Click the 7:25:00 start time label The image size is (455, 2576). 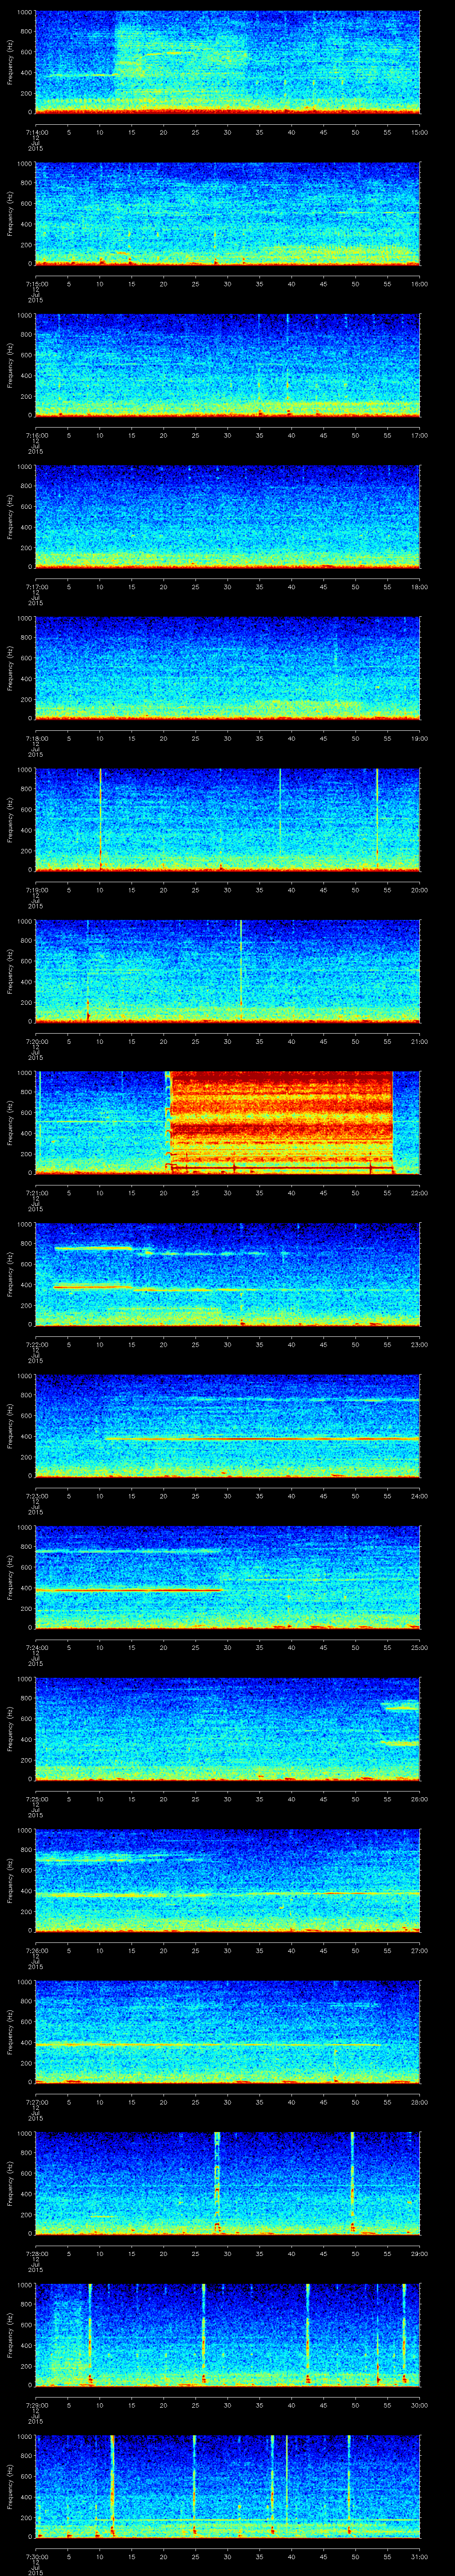tap(36, 1798)
